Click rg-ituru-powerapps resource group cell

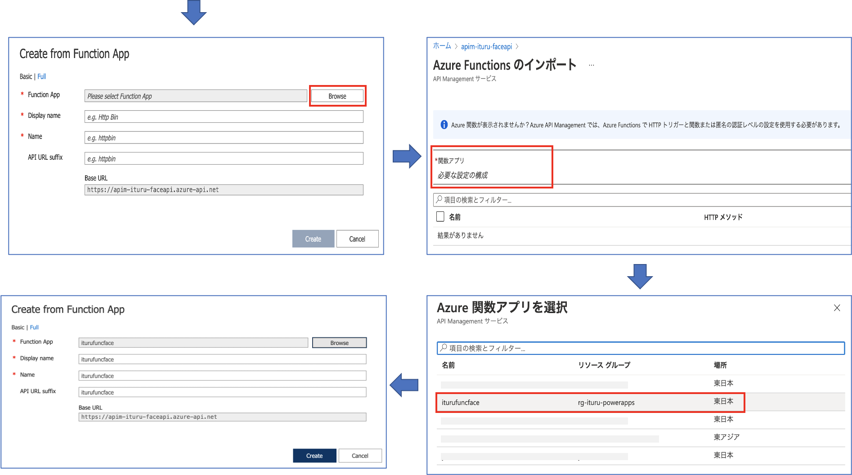(x=606, y=403)
